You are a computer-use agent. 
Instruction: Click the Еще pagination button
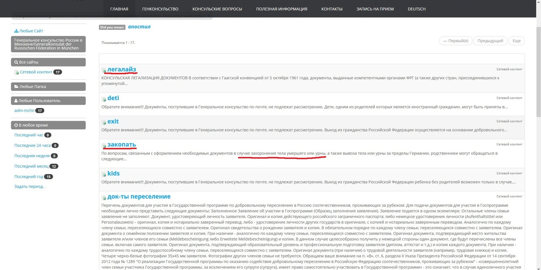click(x=517, y=41)
